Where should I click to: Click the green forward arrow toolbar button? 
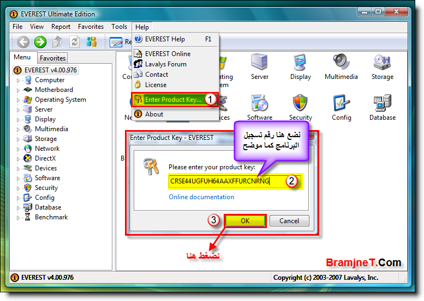(40, 42)
